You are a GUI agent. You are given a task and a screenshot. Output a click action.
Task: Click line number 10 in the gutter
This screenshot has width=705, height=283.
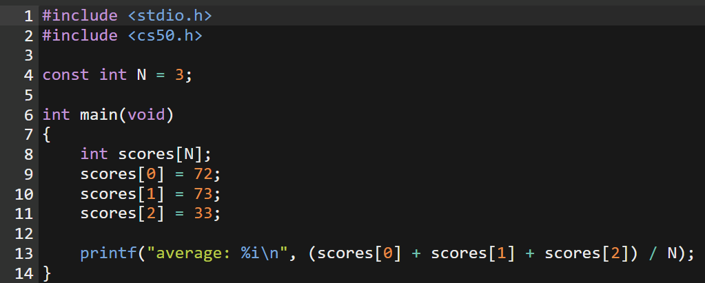[x=24, y=194]
